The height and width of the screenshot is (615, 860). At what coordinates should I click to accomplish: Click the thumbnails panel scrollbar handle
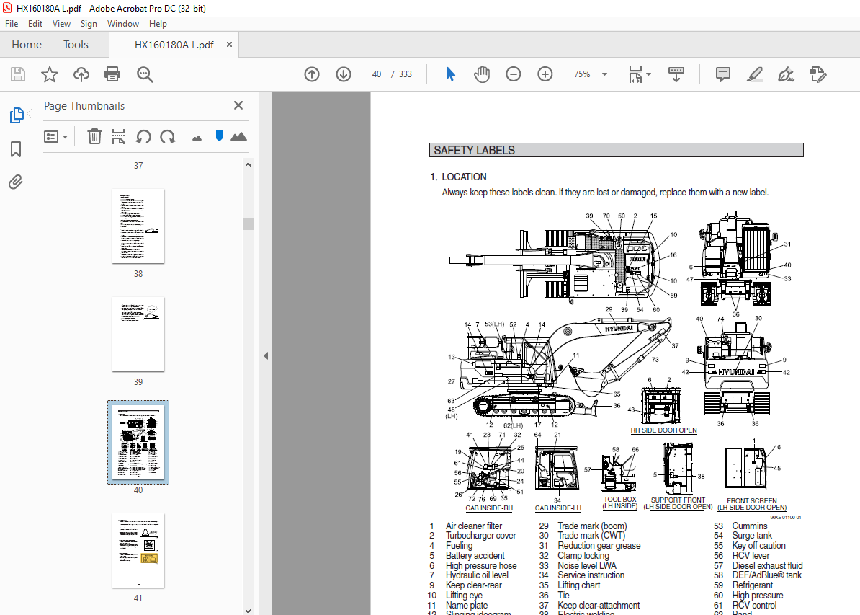(x=248, y=224)
